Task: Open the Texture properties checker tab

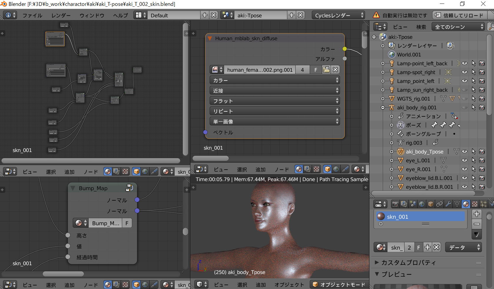Action: click(x=475, y=204)
